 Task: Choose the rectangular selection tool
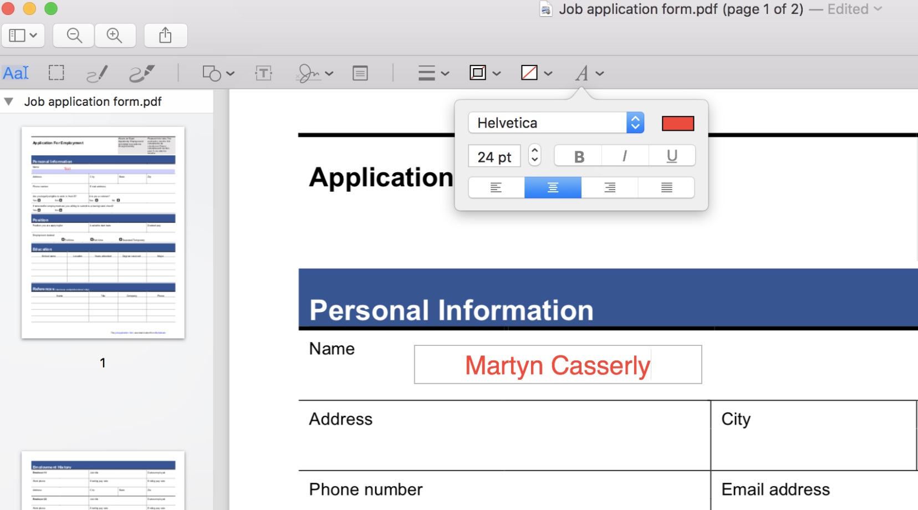coord(56,73)
